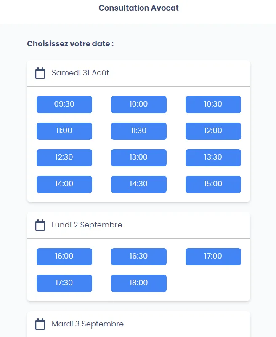Choose 16:00 on Lundi 2 Septembre
Image resolution: width=276 pixels, height=337 pixels.
pyautogui.click(x=64, y=257)
